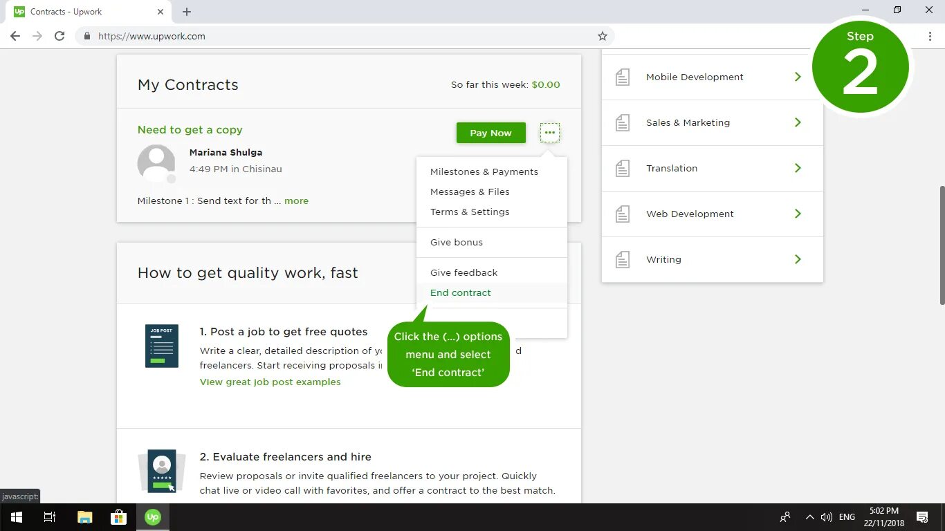Click the padlock site info icon

[87, 36]
